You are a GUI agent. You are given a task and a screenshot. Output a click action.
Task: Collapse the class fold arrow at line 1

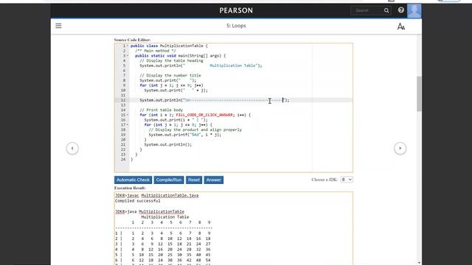pos(128,46)
